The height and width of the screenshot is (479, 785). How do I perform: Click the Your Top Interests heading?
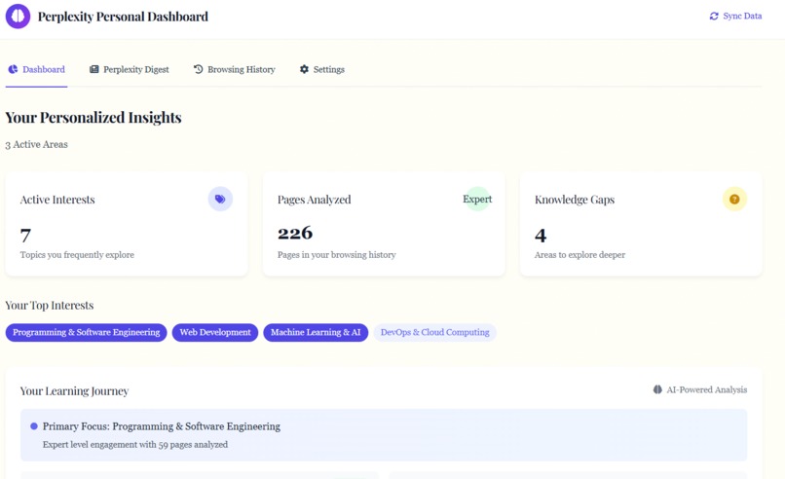(x=50, y=306)
